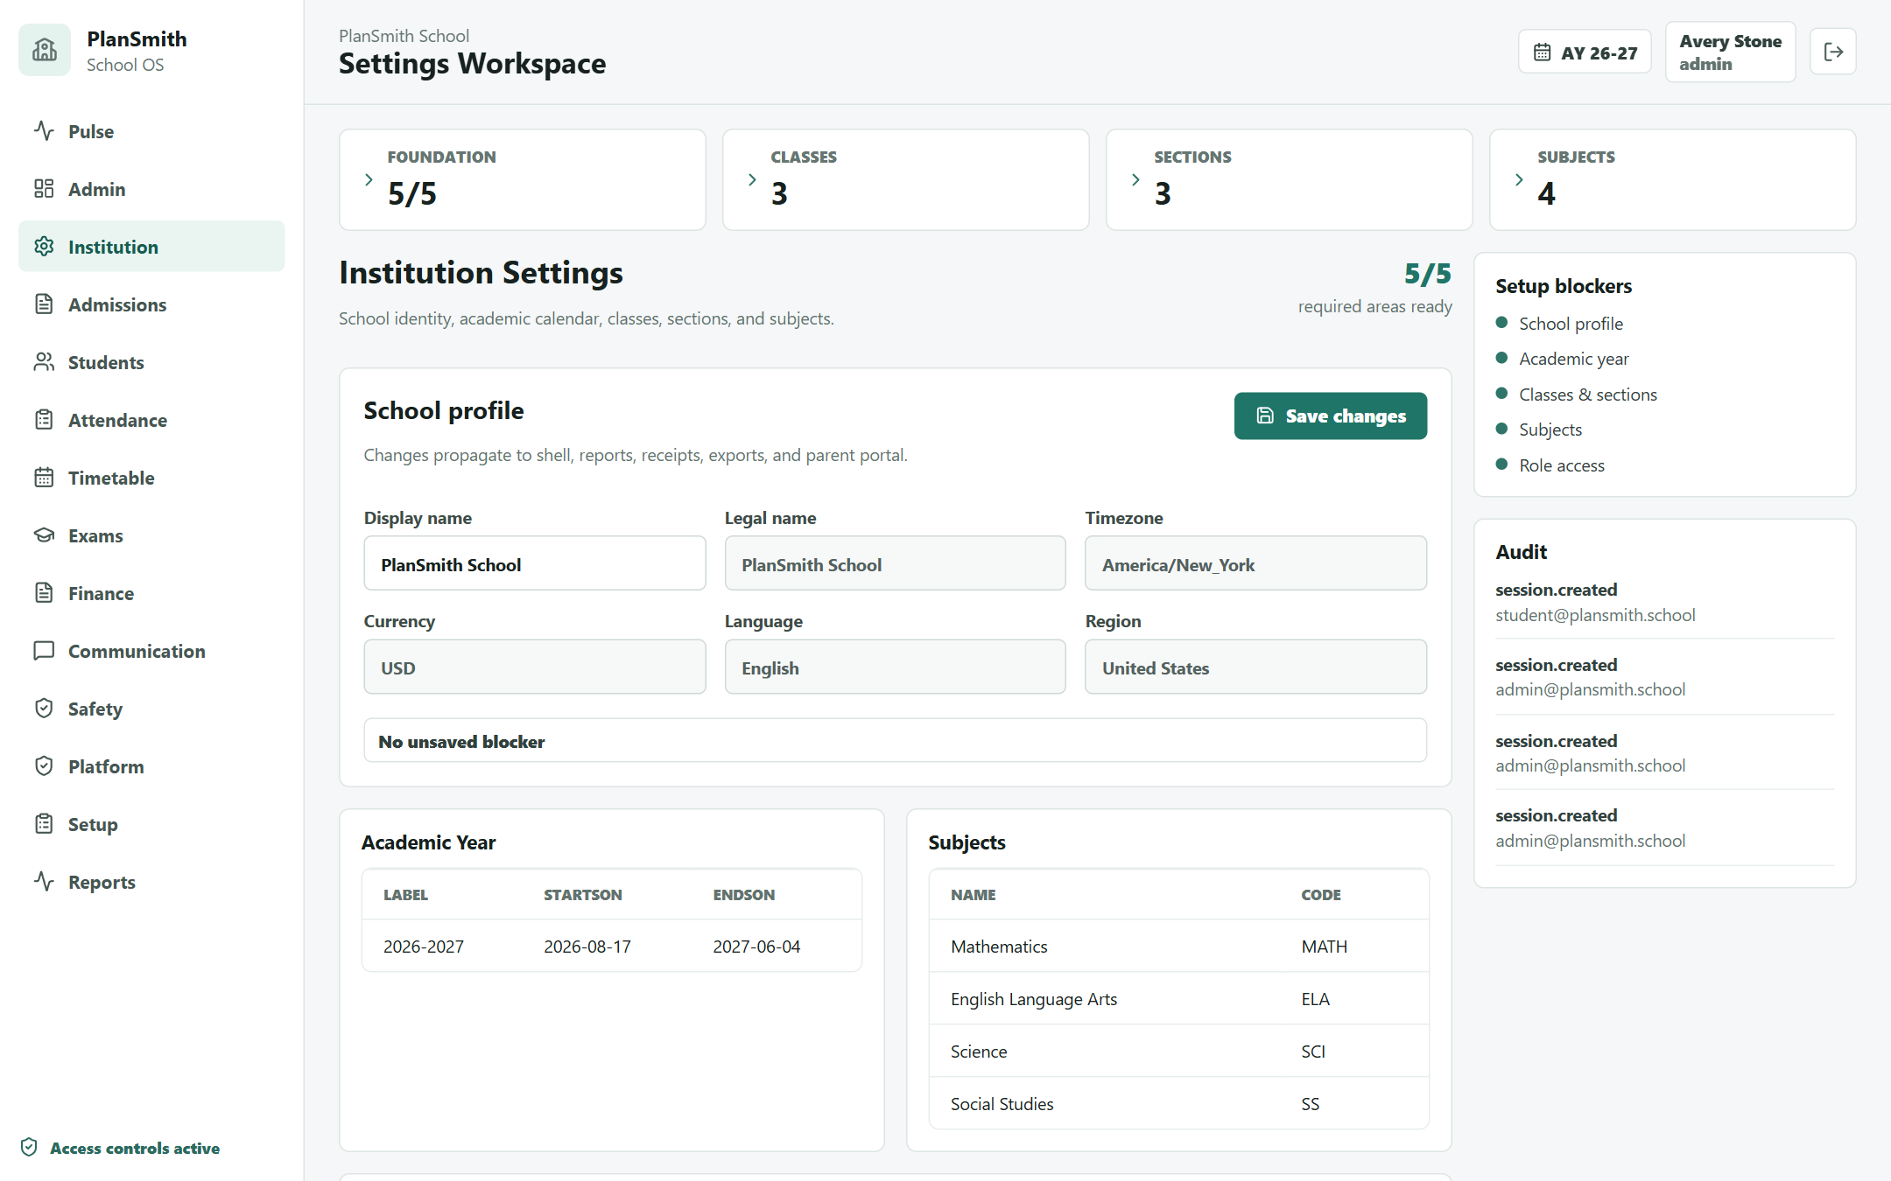1891x1181 pixels.
Task: Click the student@plansmith.school audit entry
Action: click(x=1665, y=602)
